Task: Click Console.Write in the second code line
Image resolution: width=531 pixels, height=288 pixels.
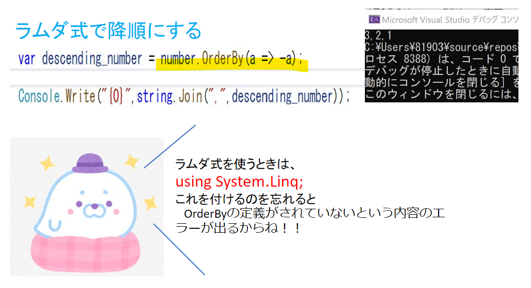Action: pos(57,96)
